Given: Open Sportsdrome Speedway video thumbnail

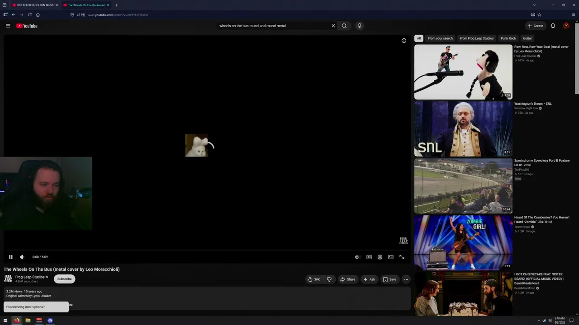Looking at the screenshot, I should (x=463, y=186).
